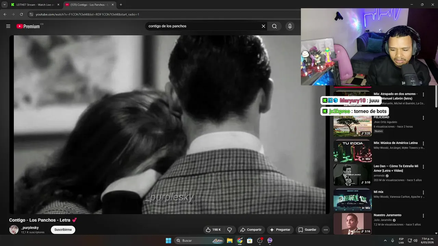
Task: Click the Compartir share button
Action: click(x=251, y=230)
